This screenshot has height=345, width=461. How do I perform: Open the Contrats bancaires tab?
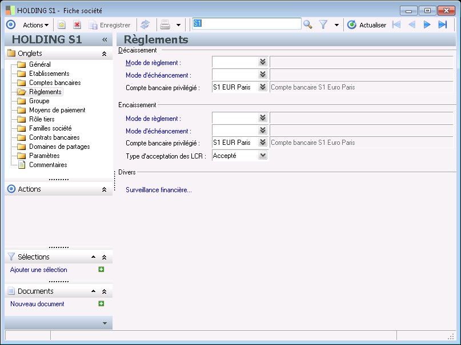(x=54, y=137)
